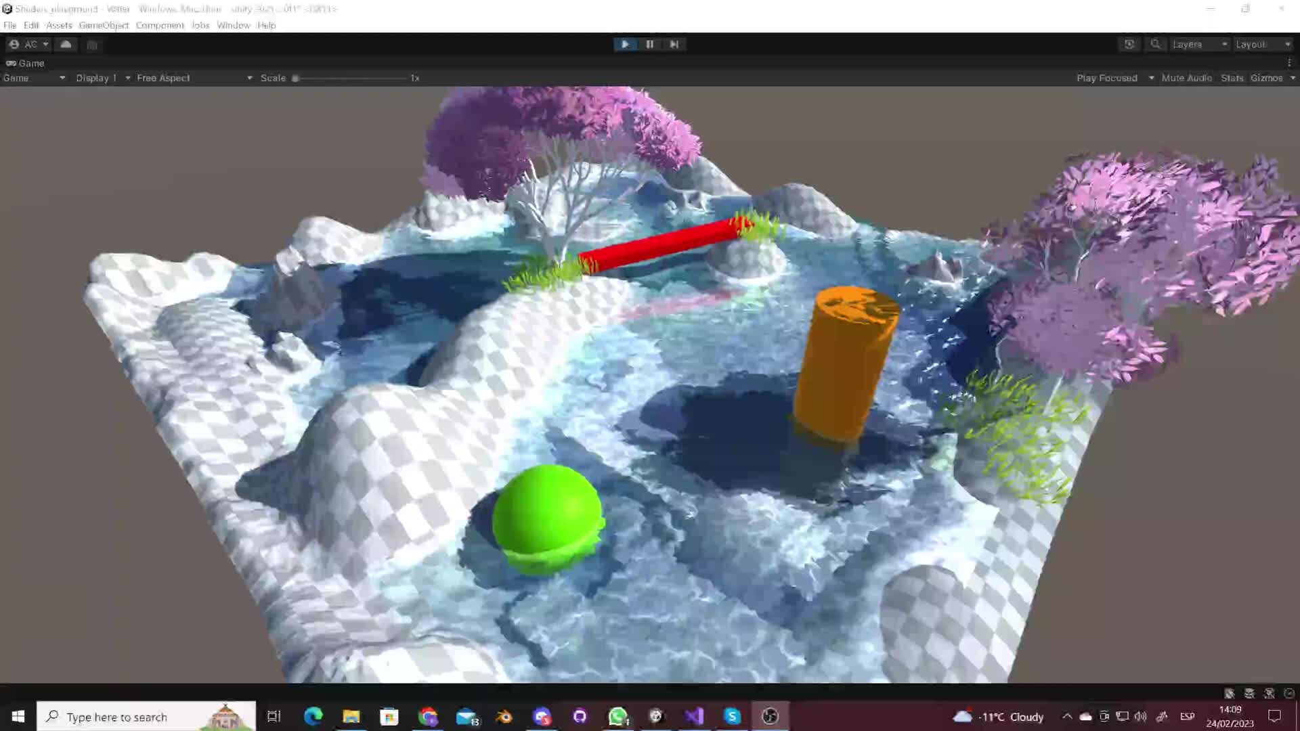Open Blender from taskbar

(x=504, y=716)
